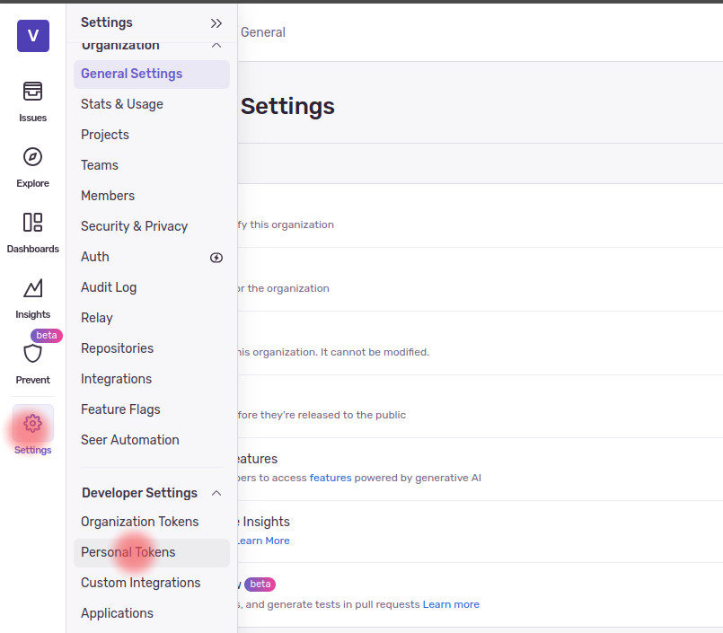Screen dimensions: 723x633
Task: Collapse the Settings panel with double chevron
Action: [x=216, y=23]
